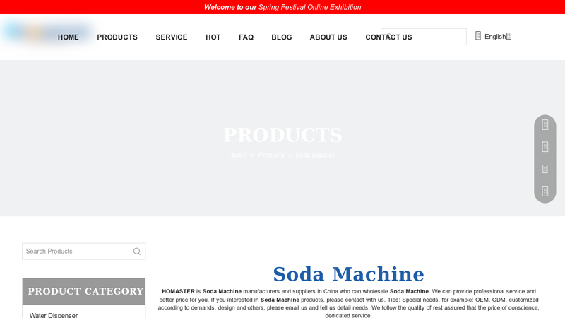Visit the FAQ page
The width and height of the screenshot is (565, 318).
[x=246, y=37]
